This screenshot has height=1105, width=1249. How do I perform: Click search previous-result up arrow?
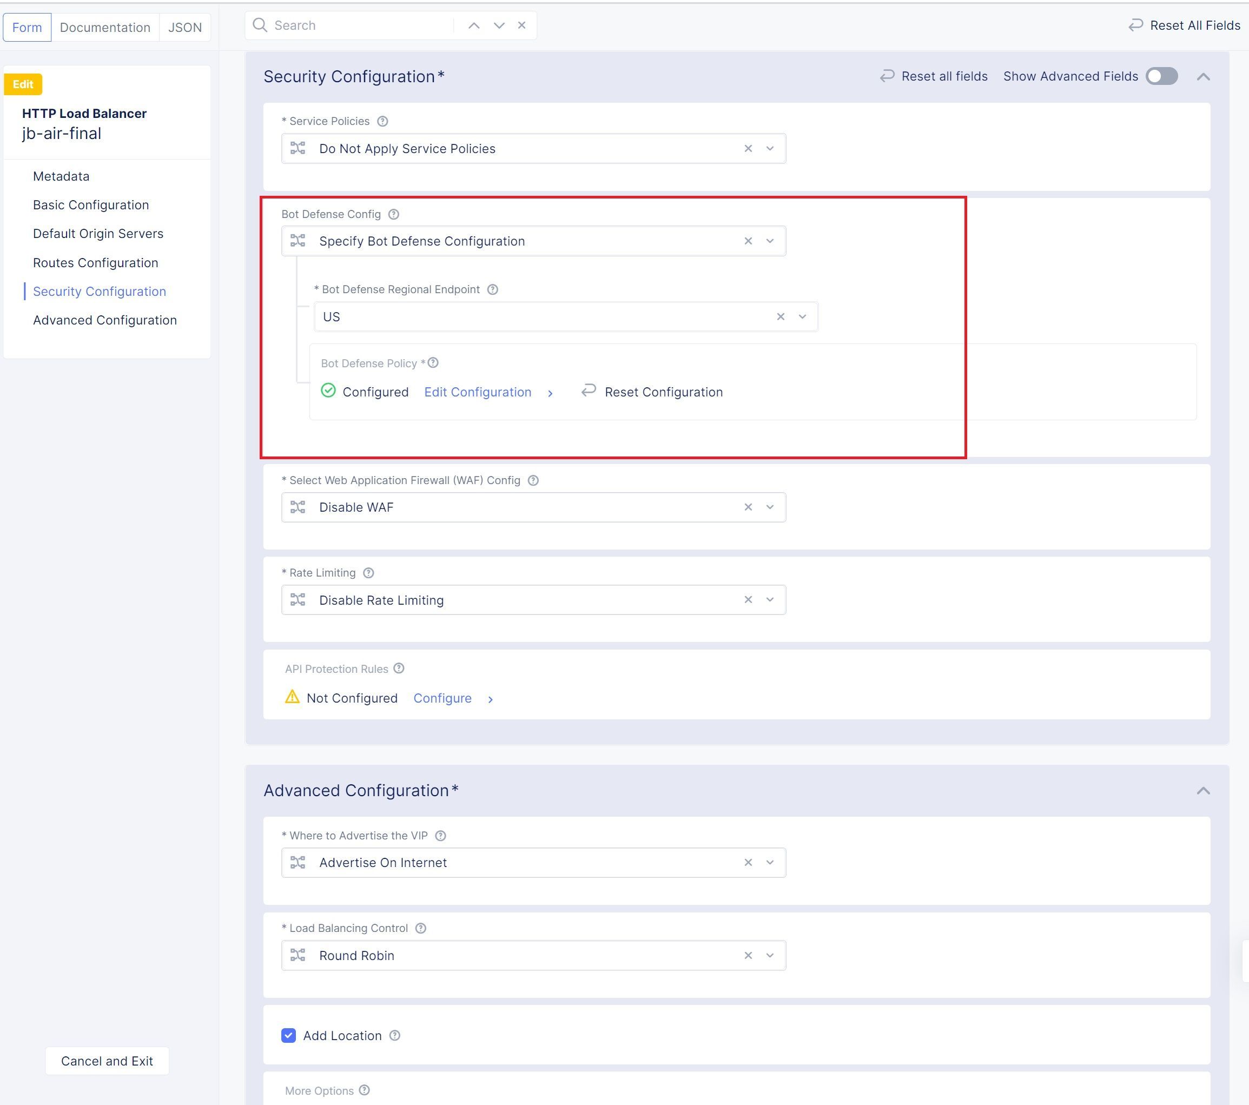coord(473,25)
